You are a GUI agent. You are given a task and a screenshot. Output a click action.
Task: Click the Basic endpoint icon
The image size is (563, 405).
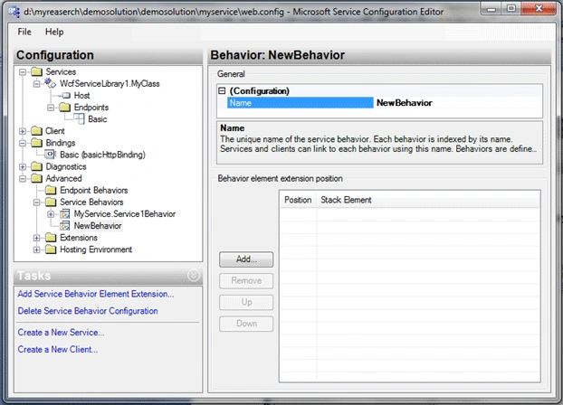click(x=79, y=118)
